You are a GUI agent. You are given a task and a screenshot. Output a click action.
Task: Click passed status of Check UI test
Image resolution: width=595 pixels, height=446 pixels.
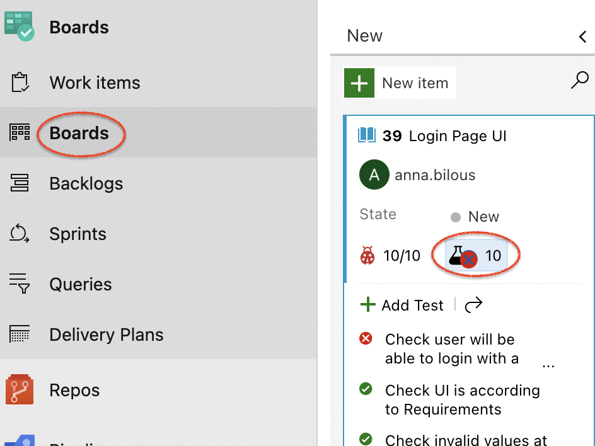[x=366, y=389]
